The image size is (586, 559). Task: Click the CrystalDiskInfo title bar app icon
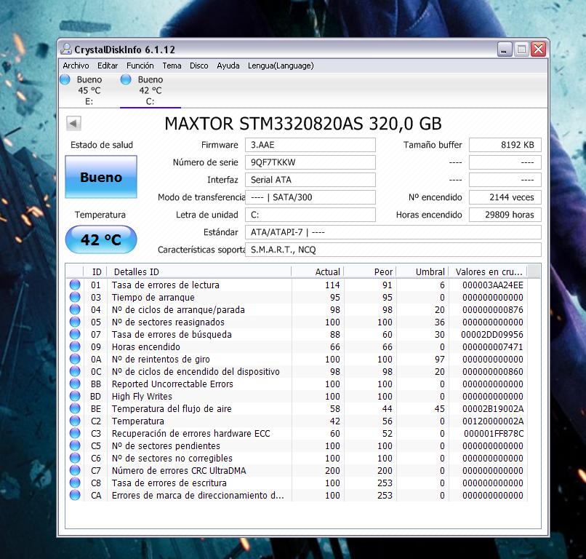(66, 49)
